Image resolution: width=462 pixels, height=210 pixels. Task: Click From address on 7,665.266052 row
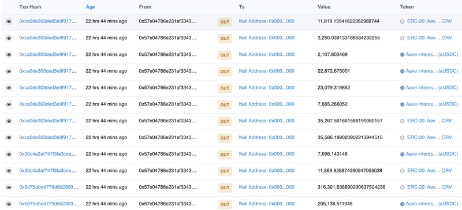(167, 104)
